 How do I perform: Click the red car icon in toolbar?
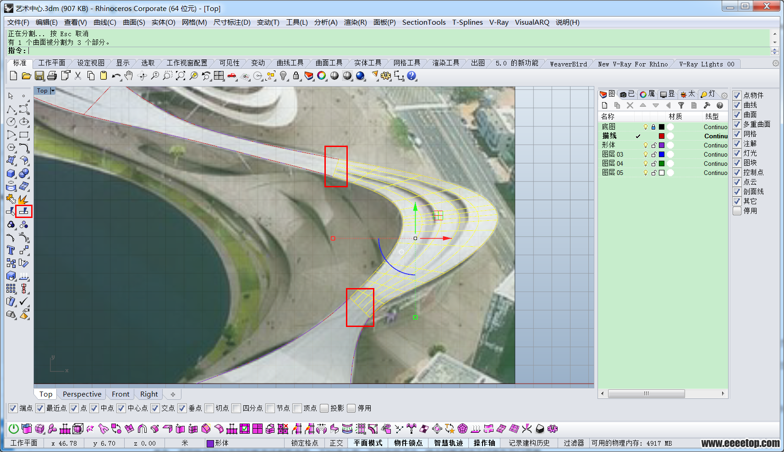(x=232, y=76)
